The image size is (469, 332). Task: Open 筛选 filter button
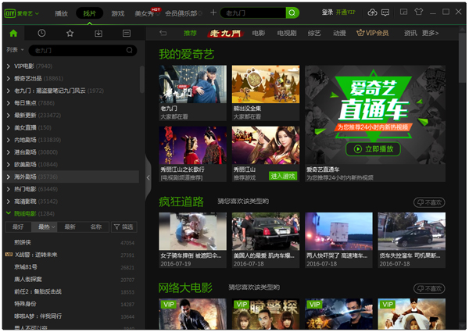pos(124,227)
